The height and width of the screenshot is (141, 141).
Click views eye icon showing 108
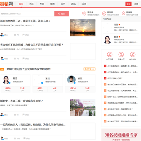click(15, 139)
